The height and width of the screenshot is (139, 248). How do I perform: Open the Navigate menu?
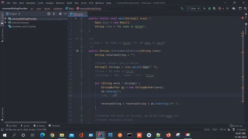[x=31, y=3]
